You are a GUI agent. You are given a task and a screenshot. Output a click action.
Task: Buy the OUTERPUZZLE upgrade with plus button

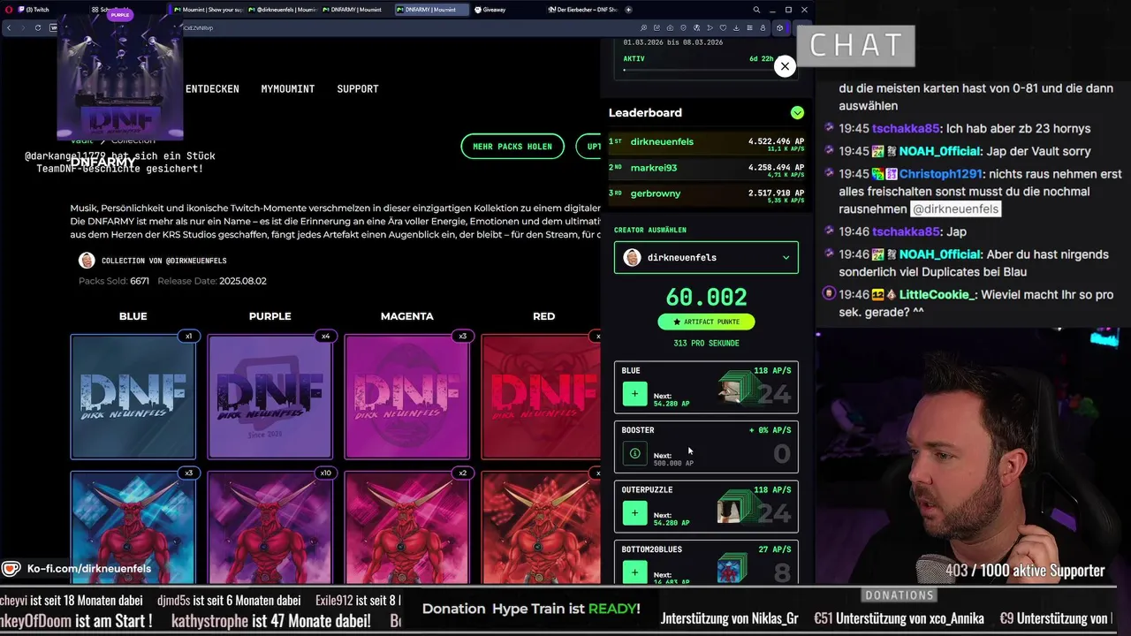click(x=634, y=512)
